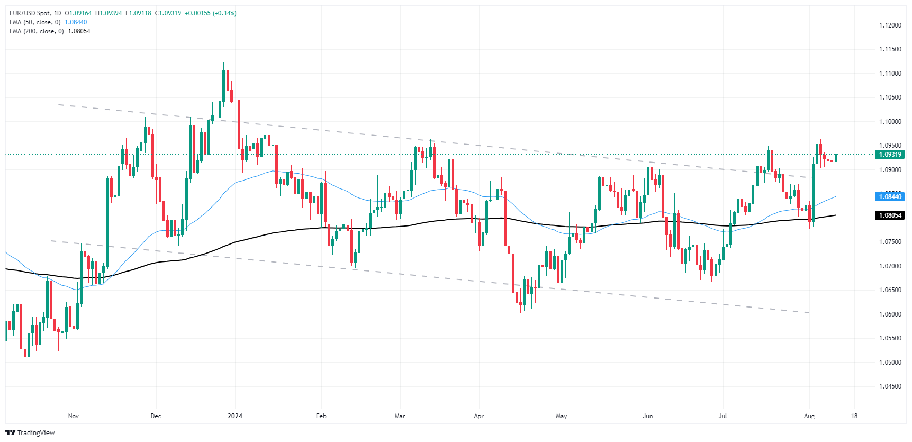Click the Aug label on time axis
The height and width of the screenshot is (442, 912).
pos(809,416)
